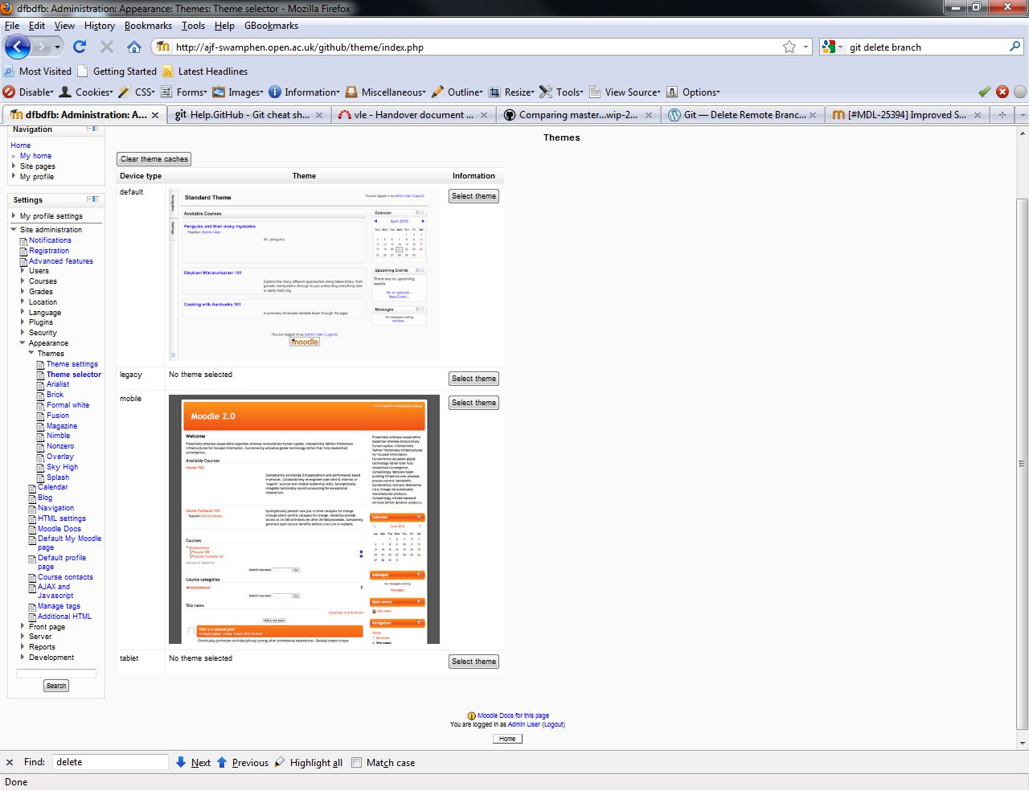Screen dimensions: 1029x791
Task: Click Clear theme caches button
Action: click(x=154, y=159)
